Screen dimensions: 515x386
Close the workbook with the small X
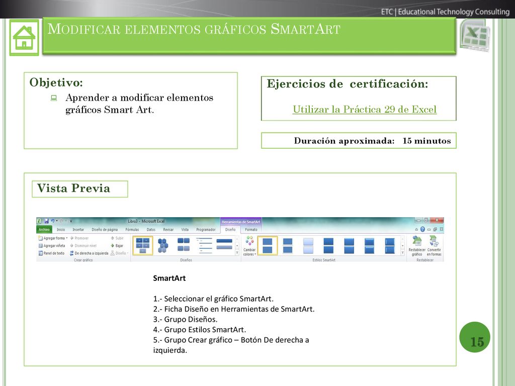pos(442,229)
